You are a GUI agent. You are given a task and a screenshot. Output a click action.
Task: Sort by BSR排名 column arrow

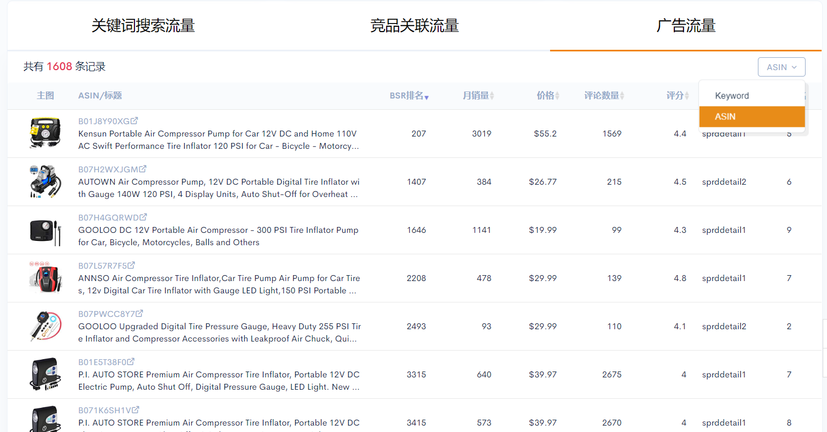coord(426,97)
